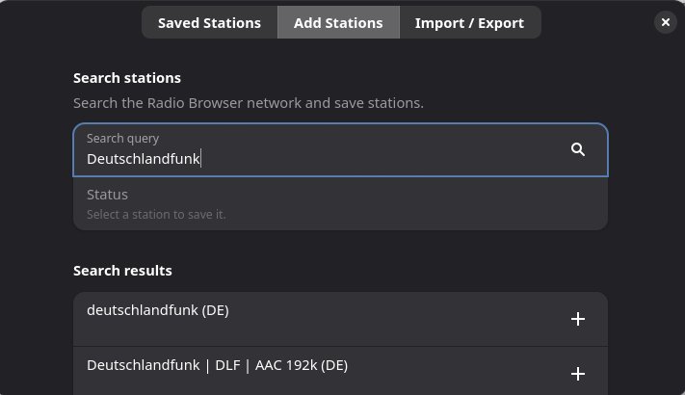Screen dimensions: 685x395
Task: Click the typed Deutschlandfunk text in search field
Action: [143, 159]
